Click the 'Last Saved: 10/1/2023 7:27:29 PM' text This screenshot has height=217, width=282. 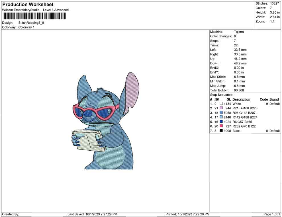[x=93, y=214]
